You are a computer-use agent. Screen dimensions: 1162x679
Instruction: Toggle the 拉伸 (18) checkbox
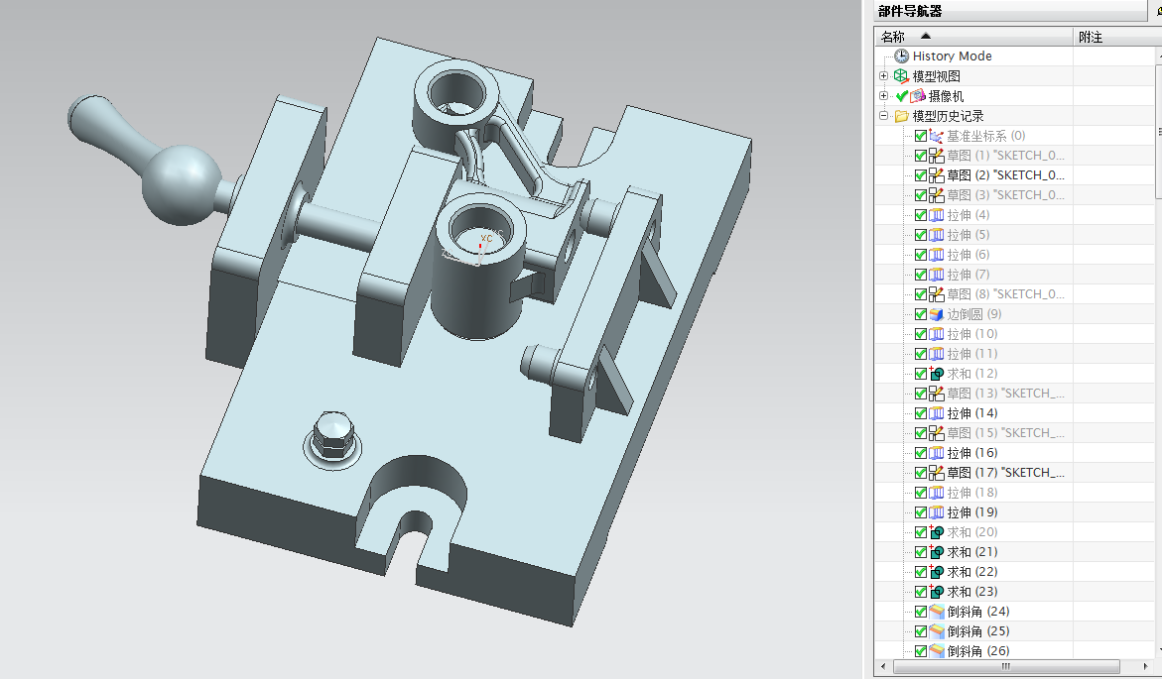pyautogui.click(x=921, y=493)
